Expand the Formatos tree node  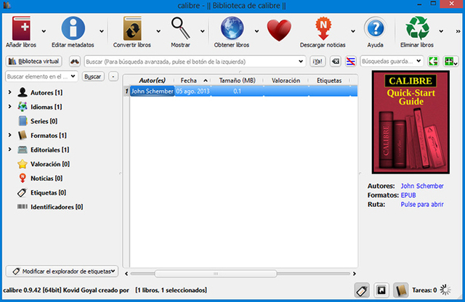tap(9, 135)
